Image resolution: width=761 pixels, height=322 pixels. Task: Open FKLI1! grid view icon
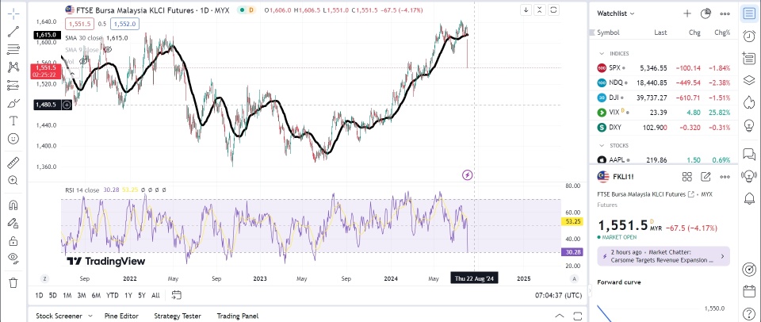coord(686,177)
